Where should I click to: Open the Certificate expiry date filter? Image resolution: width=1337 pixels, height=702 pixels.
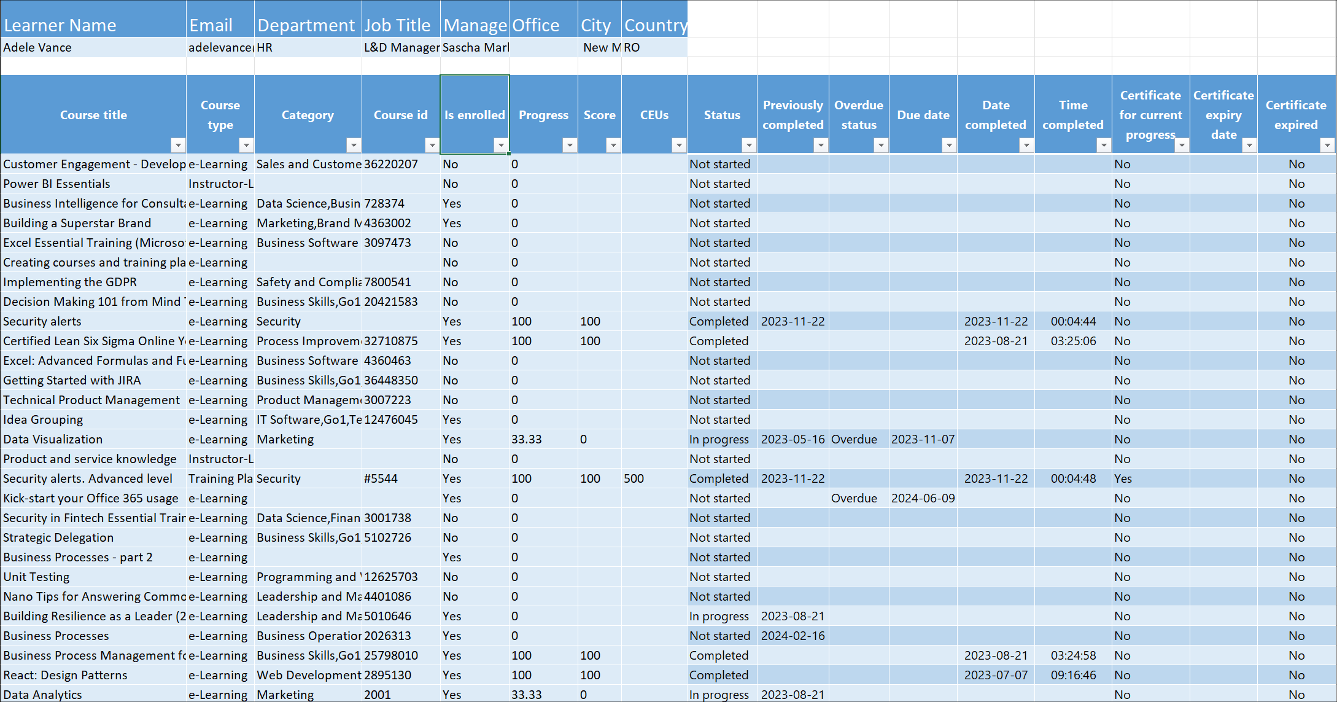tap(1249, 146)
